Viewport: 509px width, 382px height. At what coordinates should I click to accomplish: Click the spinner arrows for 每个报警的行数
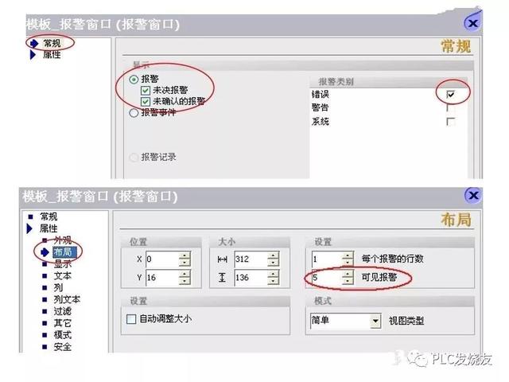(x=348, y=259)
